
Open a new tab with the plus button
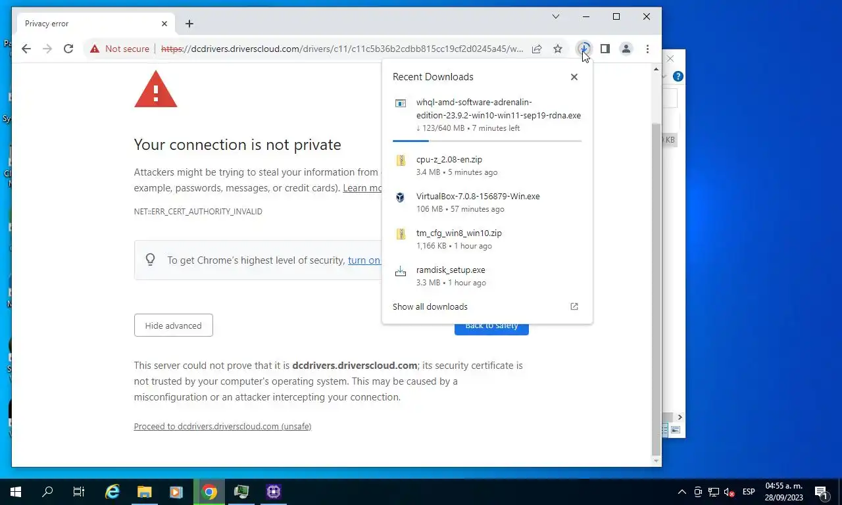click(189, 24)
